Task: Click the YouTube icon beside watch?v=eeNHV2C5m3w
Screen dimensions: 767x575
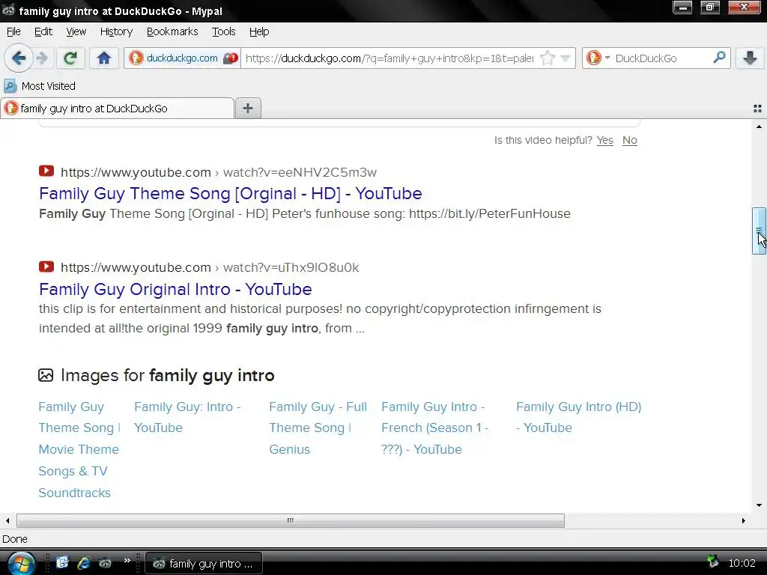Action: click(x=46, y=171)
